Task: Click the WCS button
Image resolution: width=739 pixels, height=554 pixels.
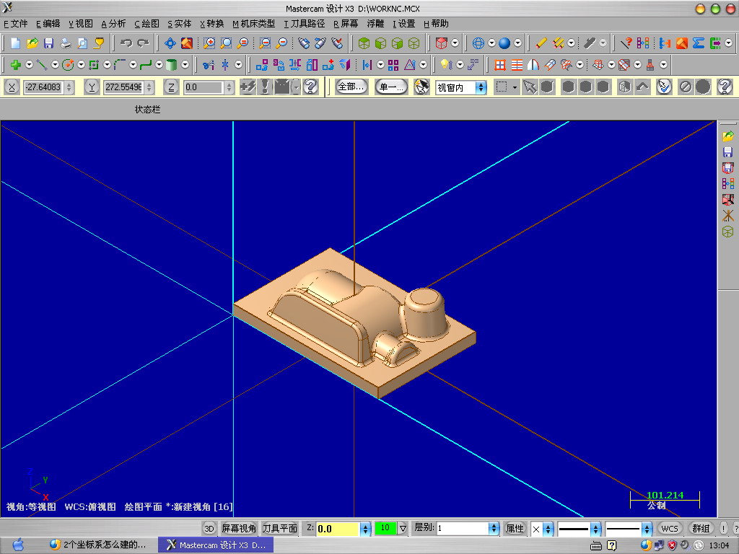Action: 669,529
